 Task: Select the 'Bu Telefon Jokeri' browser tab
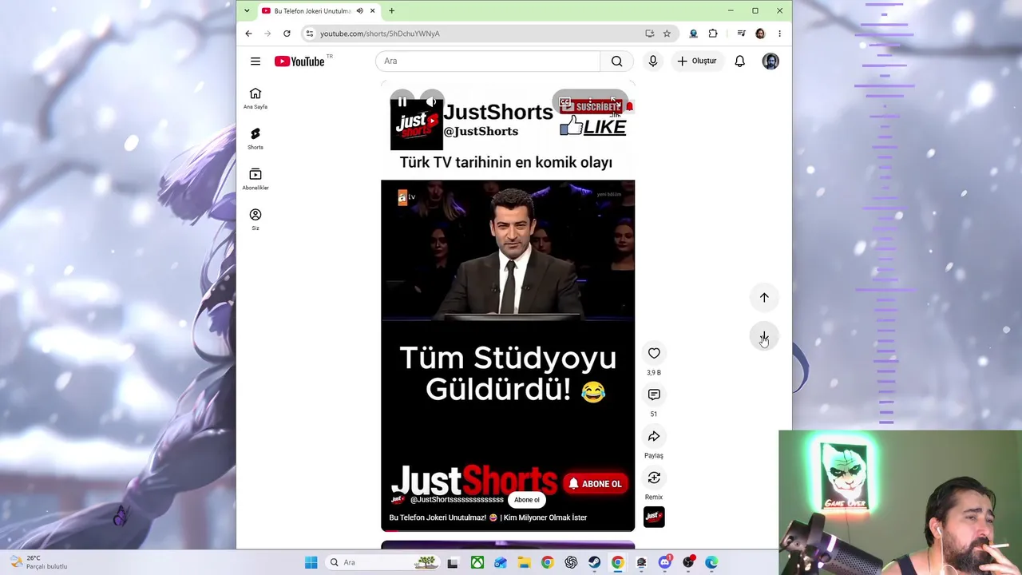click(x=311, y=11)
